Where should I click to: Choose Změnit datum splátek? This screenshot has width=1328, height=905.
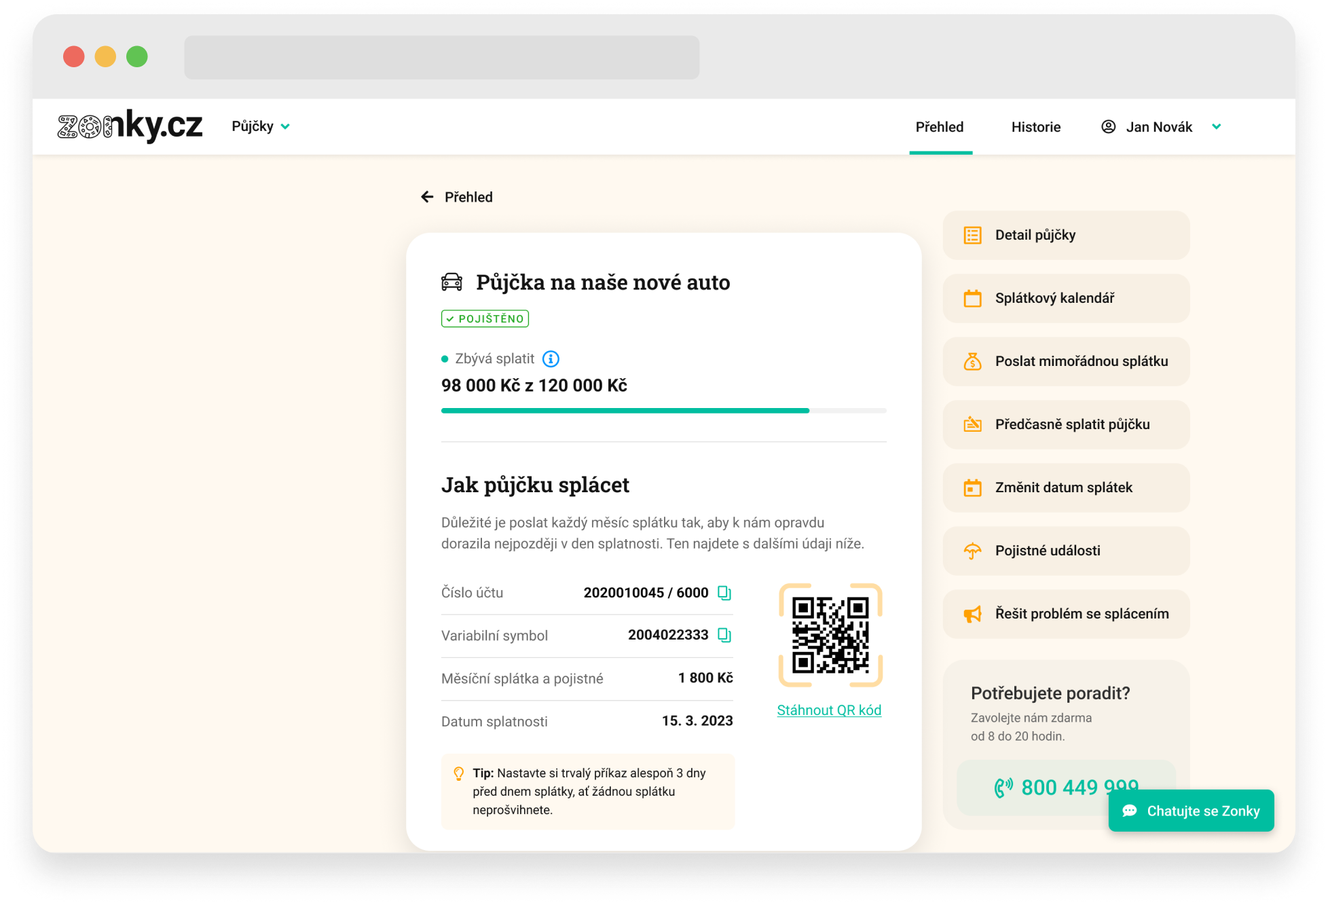pos(1063,488)
